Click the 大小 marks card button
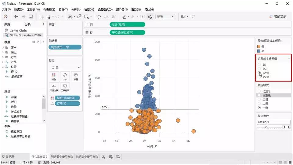 pyautogui.click(x=65, y=76)
